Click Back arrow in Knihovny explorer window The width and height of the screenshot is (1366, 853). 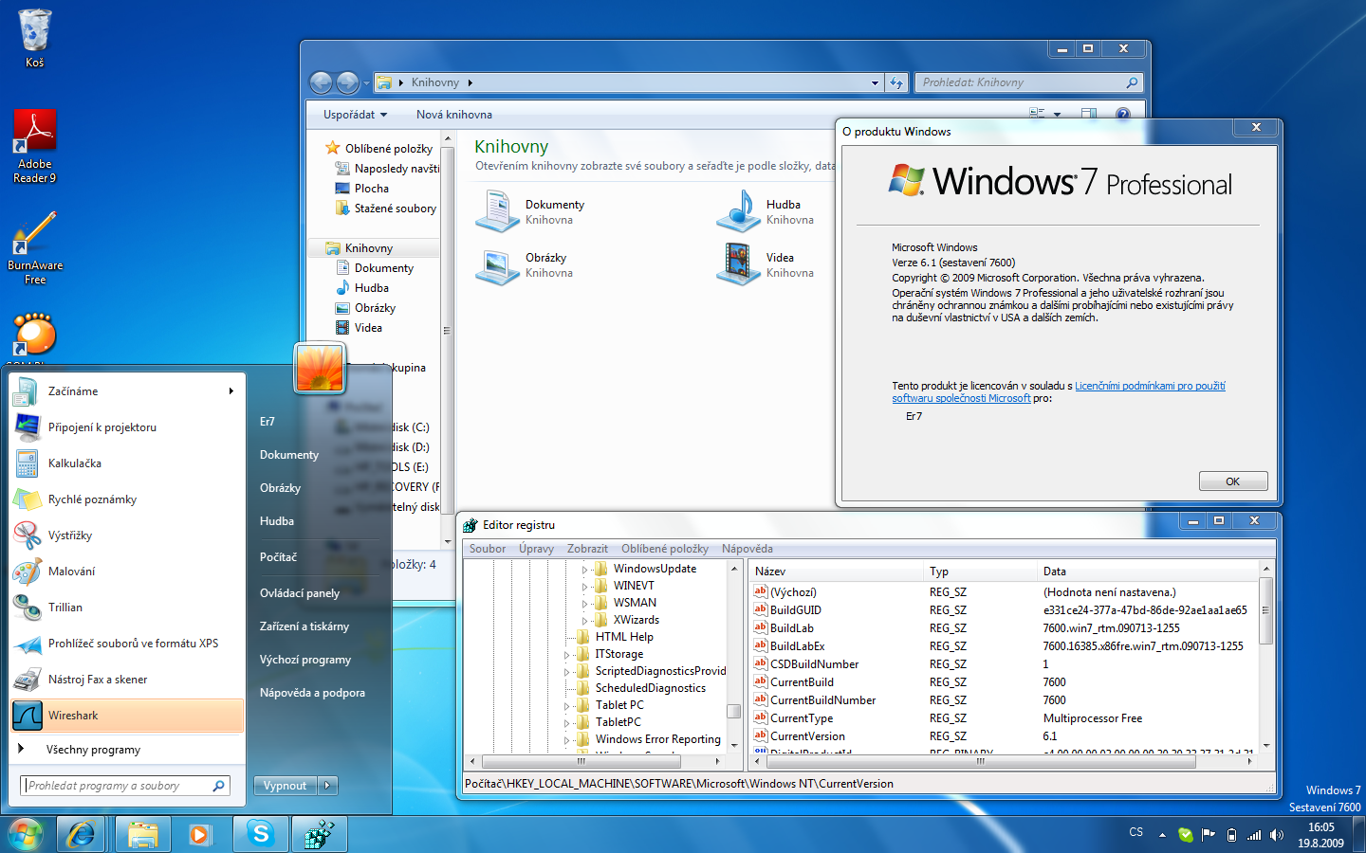pyautogui.click(x=322, y=83)
